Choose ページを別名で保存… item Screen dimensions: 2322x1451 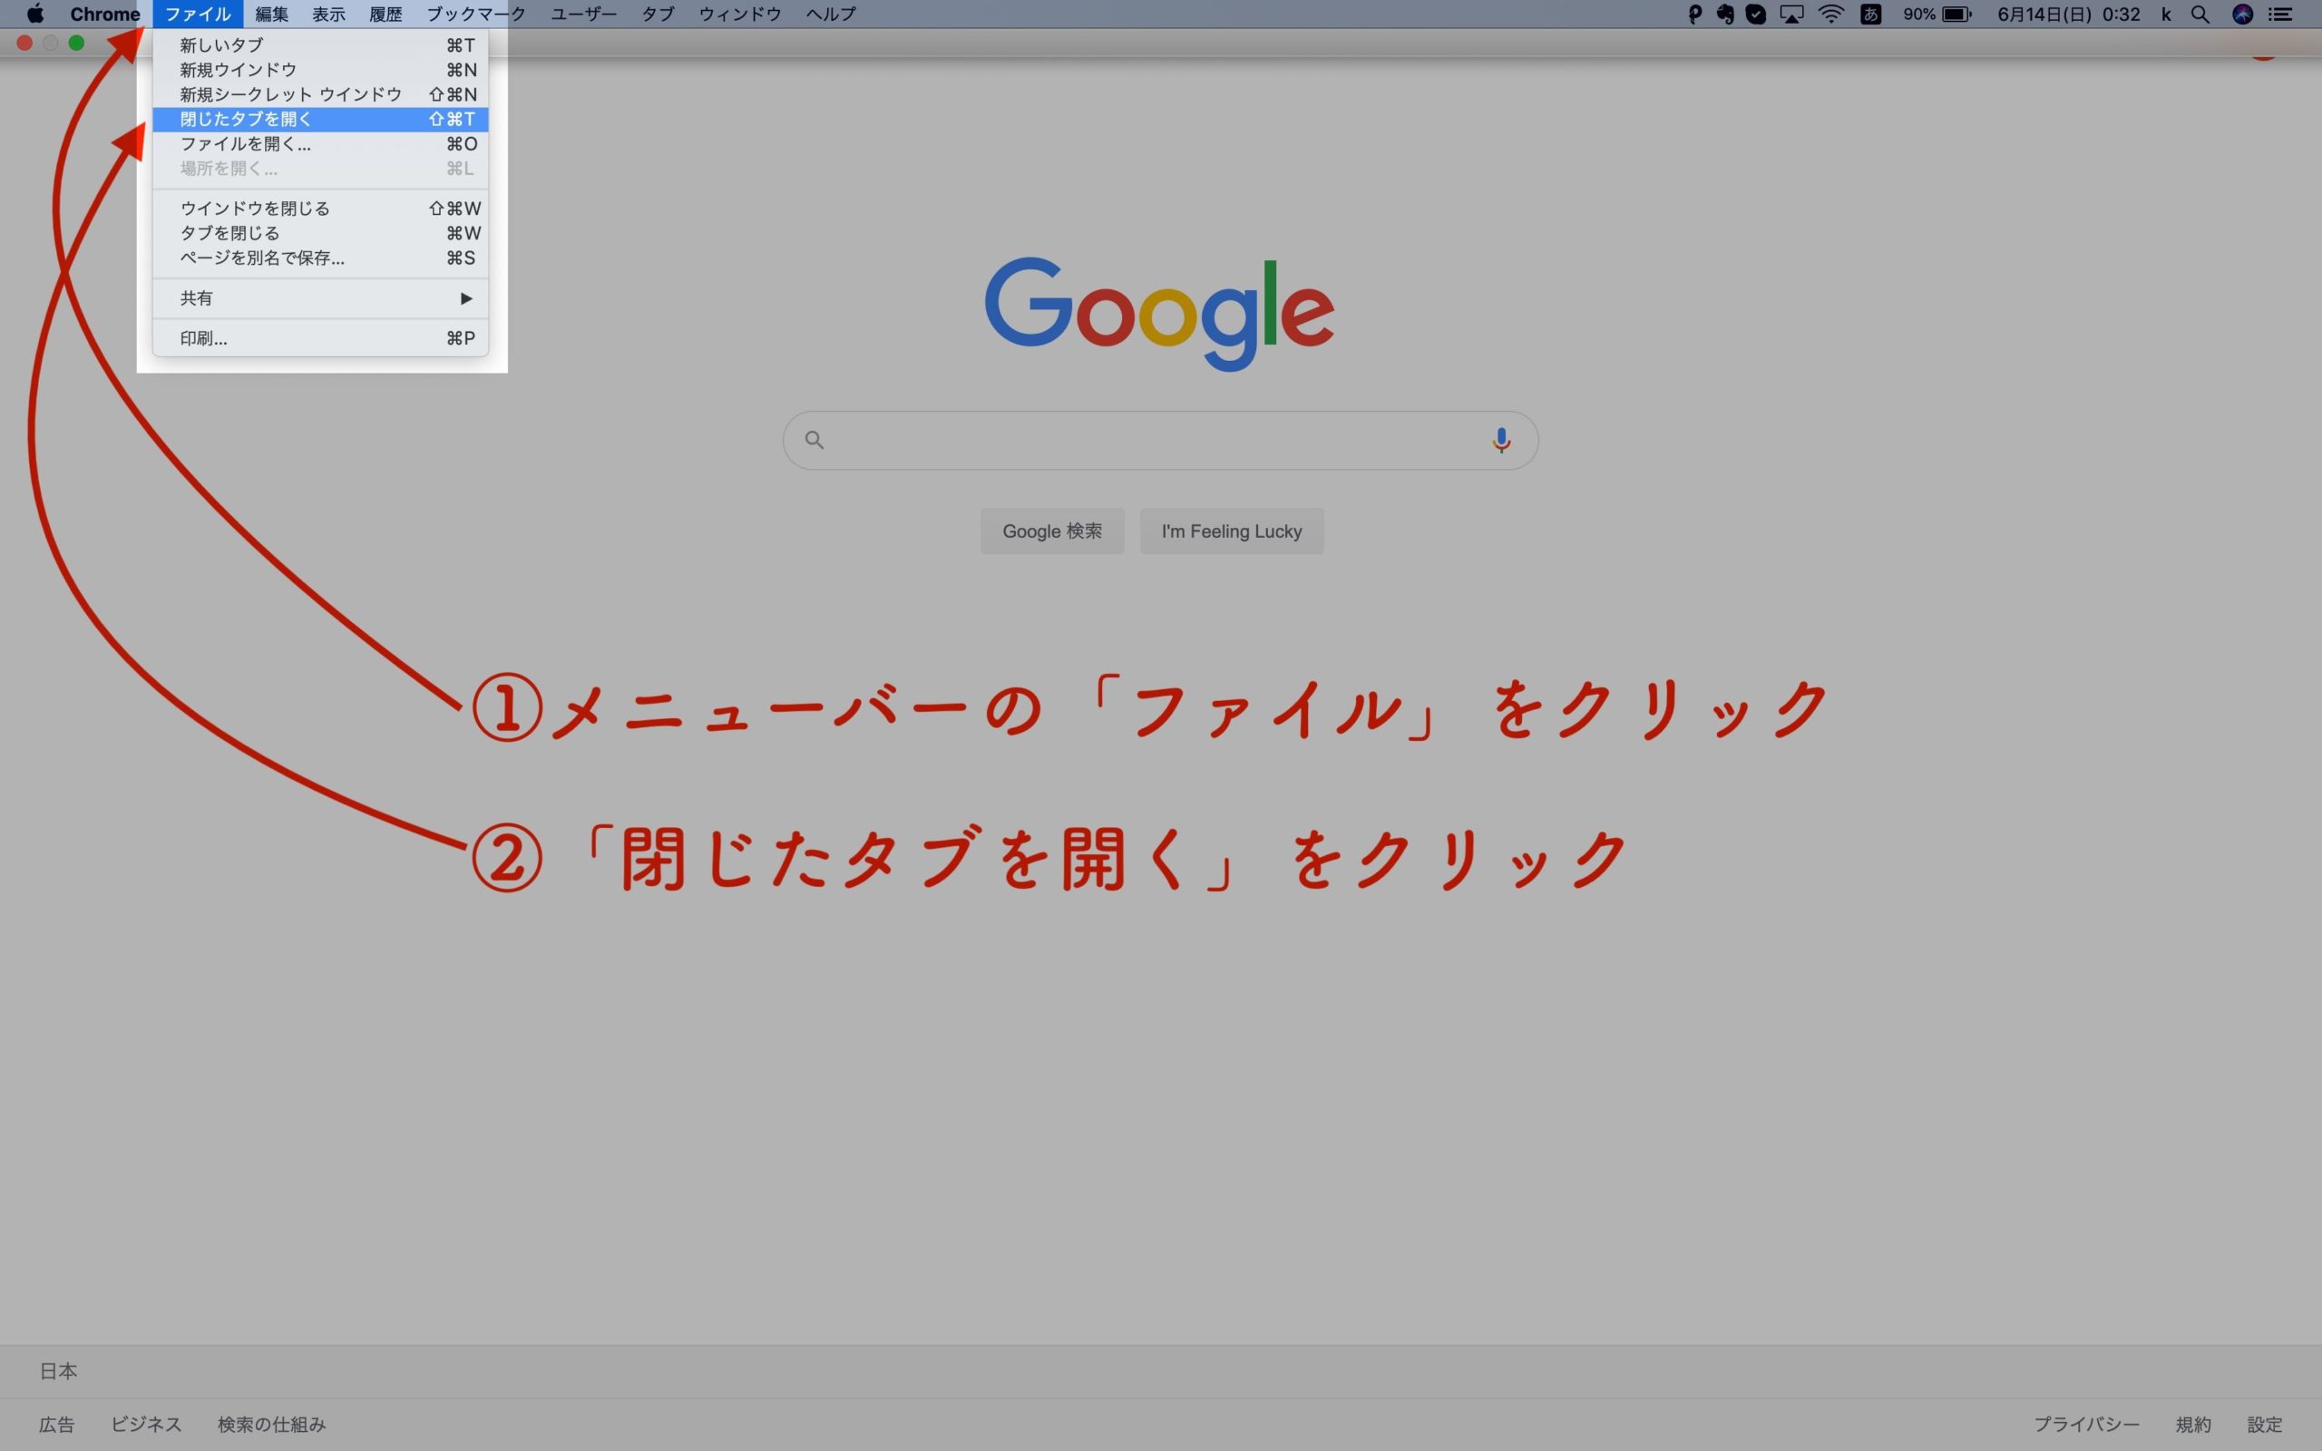(x=320, y=258)
